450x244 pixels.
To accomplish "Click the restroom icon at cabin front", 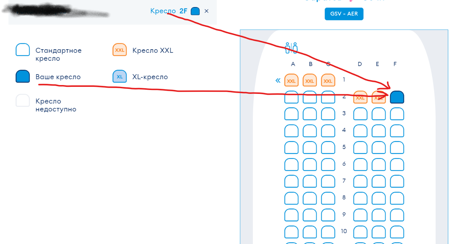I will [x=291, y=48].
